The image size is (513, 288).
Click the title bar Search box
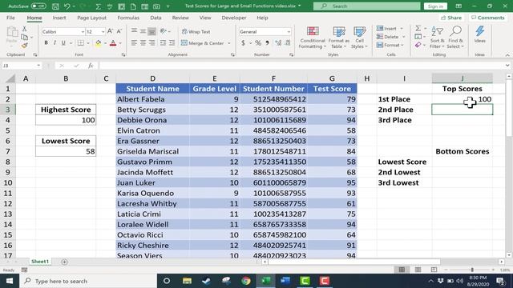click(x=367, y=6)
